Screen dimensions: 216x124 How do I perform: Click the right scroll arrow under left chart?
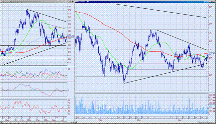coord(72,122)
